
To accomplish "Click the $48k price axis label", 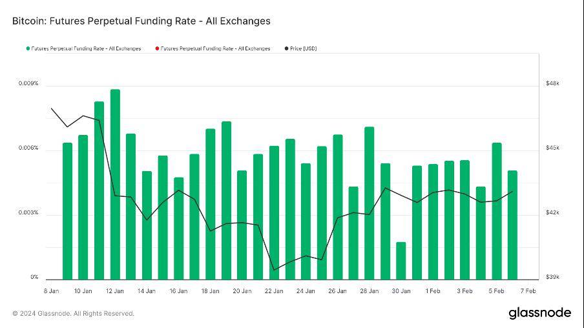I will click(552, 83).
